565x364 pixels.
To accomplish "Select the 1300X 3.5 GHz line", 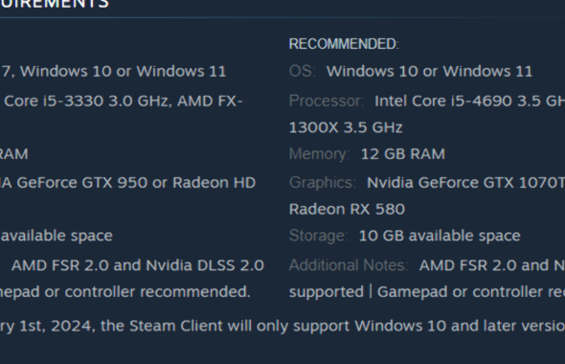I will tap(346, 127).
